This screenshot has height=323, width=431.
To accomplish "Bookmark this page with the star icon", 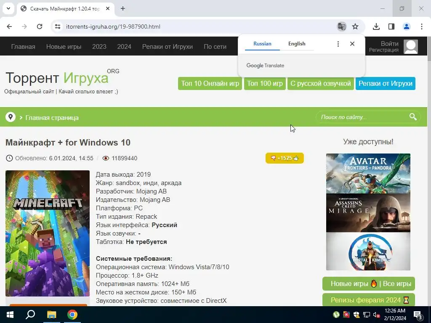I will 355,26.
